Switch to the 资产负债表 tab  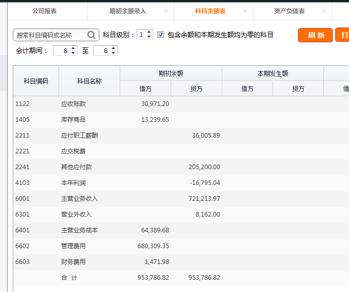pos(289,11)
